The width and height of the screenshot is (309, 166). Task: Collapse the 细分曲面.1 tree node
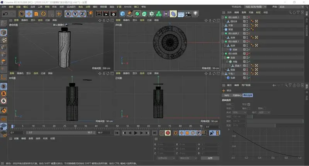(223, 42)
